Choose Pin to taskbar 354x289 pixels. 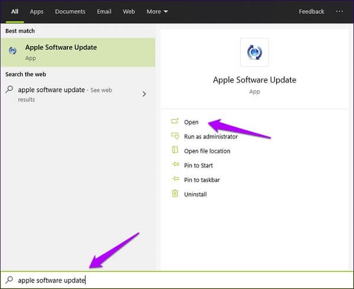coord(202,180)
